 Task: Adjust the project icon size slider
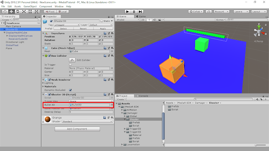click(260, 145)
